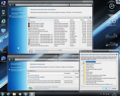Expand the SNMP protocol tree node
The height and width of the screenshot is (96, 120).
82,65
